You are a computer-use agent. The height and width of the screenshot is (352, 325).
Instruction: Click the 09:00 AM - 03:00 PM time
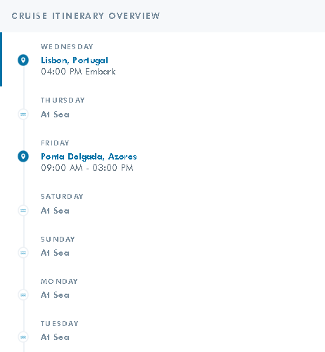pos(87,168)
